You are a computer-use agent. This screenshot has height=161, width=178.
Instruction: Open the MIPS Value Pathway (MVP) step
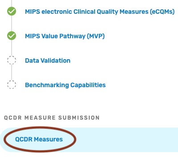pos(65,36)
